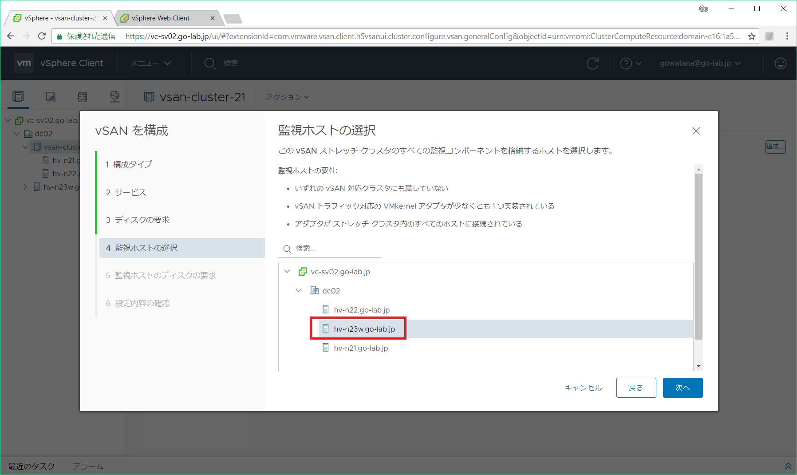Open Chrome three-dot menu
797x475 pixels.
pyautogui.click(x=787, y=36)
